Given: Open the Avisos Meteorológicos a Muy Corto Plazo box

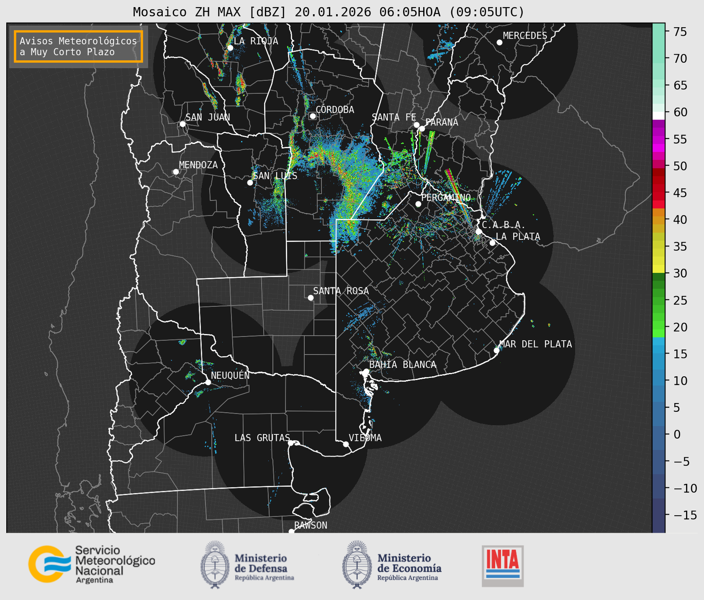Looking at the screenshot, I should pyautogui.click(x=78, y=46).
